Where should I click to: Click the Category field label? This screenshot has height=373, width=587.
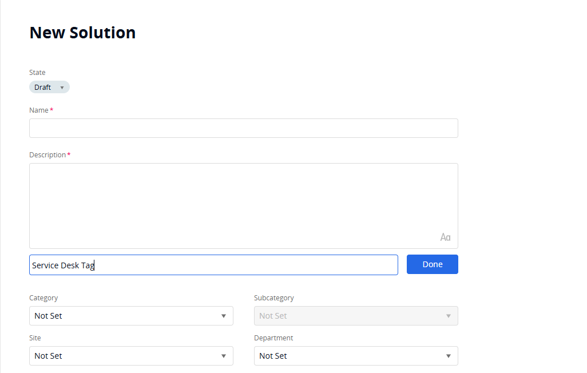coord(43,298)
